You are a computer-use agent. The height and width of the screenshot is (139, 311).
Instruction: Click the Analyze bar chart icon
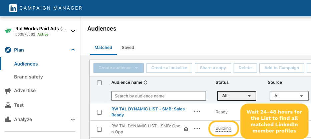(x=8, y=119)
